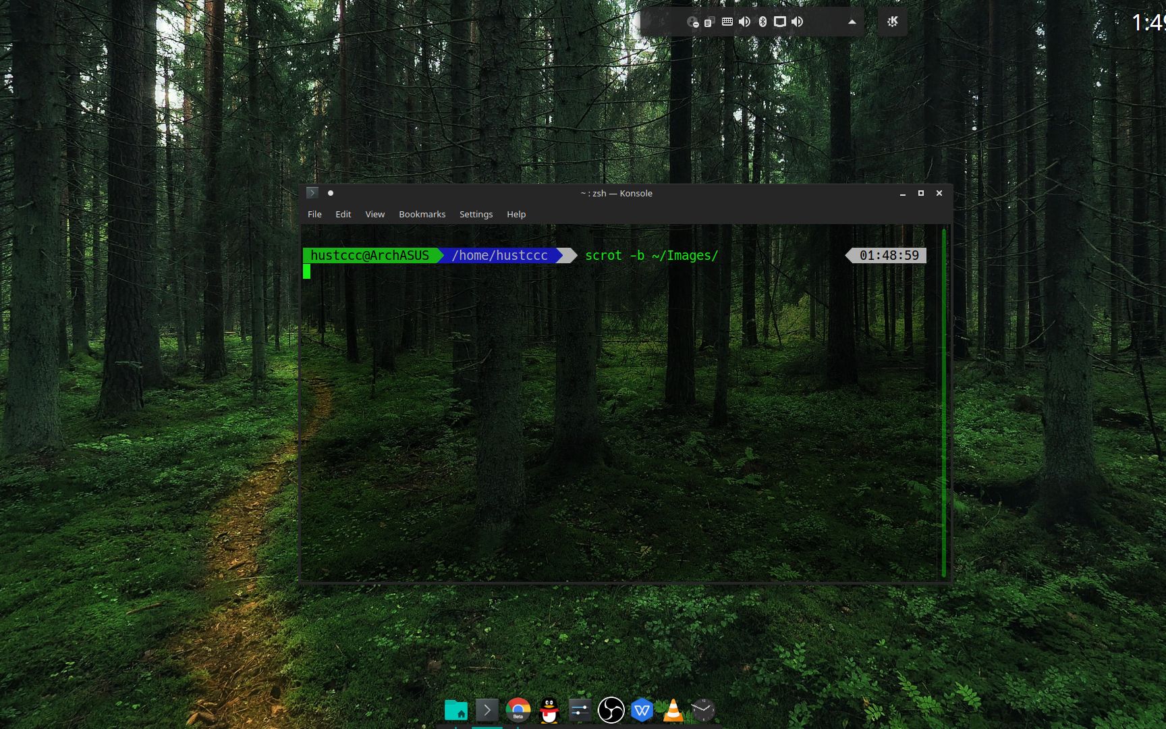
Task: Mute audio via the speaker tray icon
Action: (798, 22)
